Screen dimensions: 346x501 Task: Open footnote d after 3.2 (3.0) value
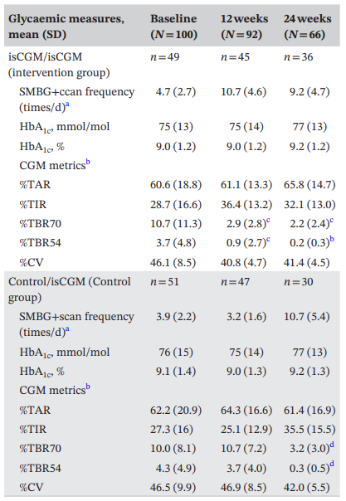point(332,445)
